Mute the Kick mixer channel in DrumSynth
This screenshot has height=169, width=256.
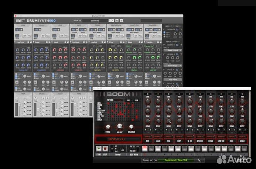[x=25, y=98]
